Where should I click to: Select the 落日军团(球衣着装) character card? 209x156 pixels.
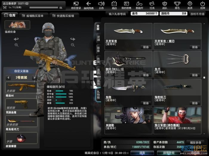(x=177, y=121)
